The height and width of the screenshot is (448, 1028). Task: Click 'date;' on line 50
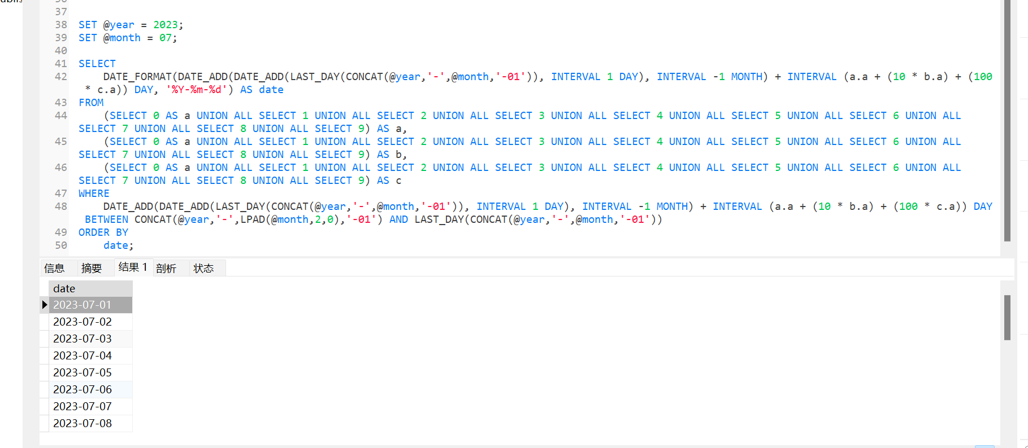[119, 245]
